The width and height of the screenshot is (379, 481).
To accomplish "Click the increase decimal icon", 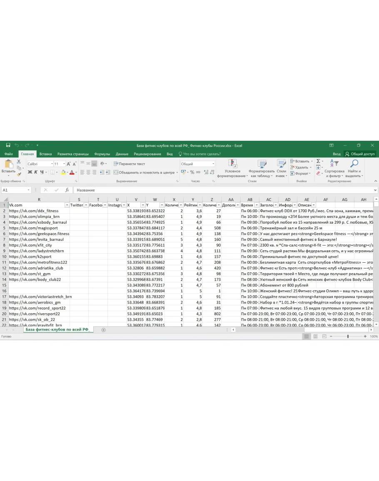I will point(206,172).
